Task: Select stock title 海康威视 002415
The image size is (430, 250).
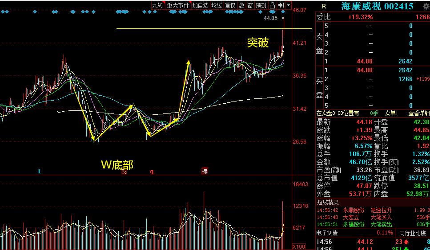Action: (377, 6)
